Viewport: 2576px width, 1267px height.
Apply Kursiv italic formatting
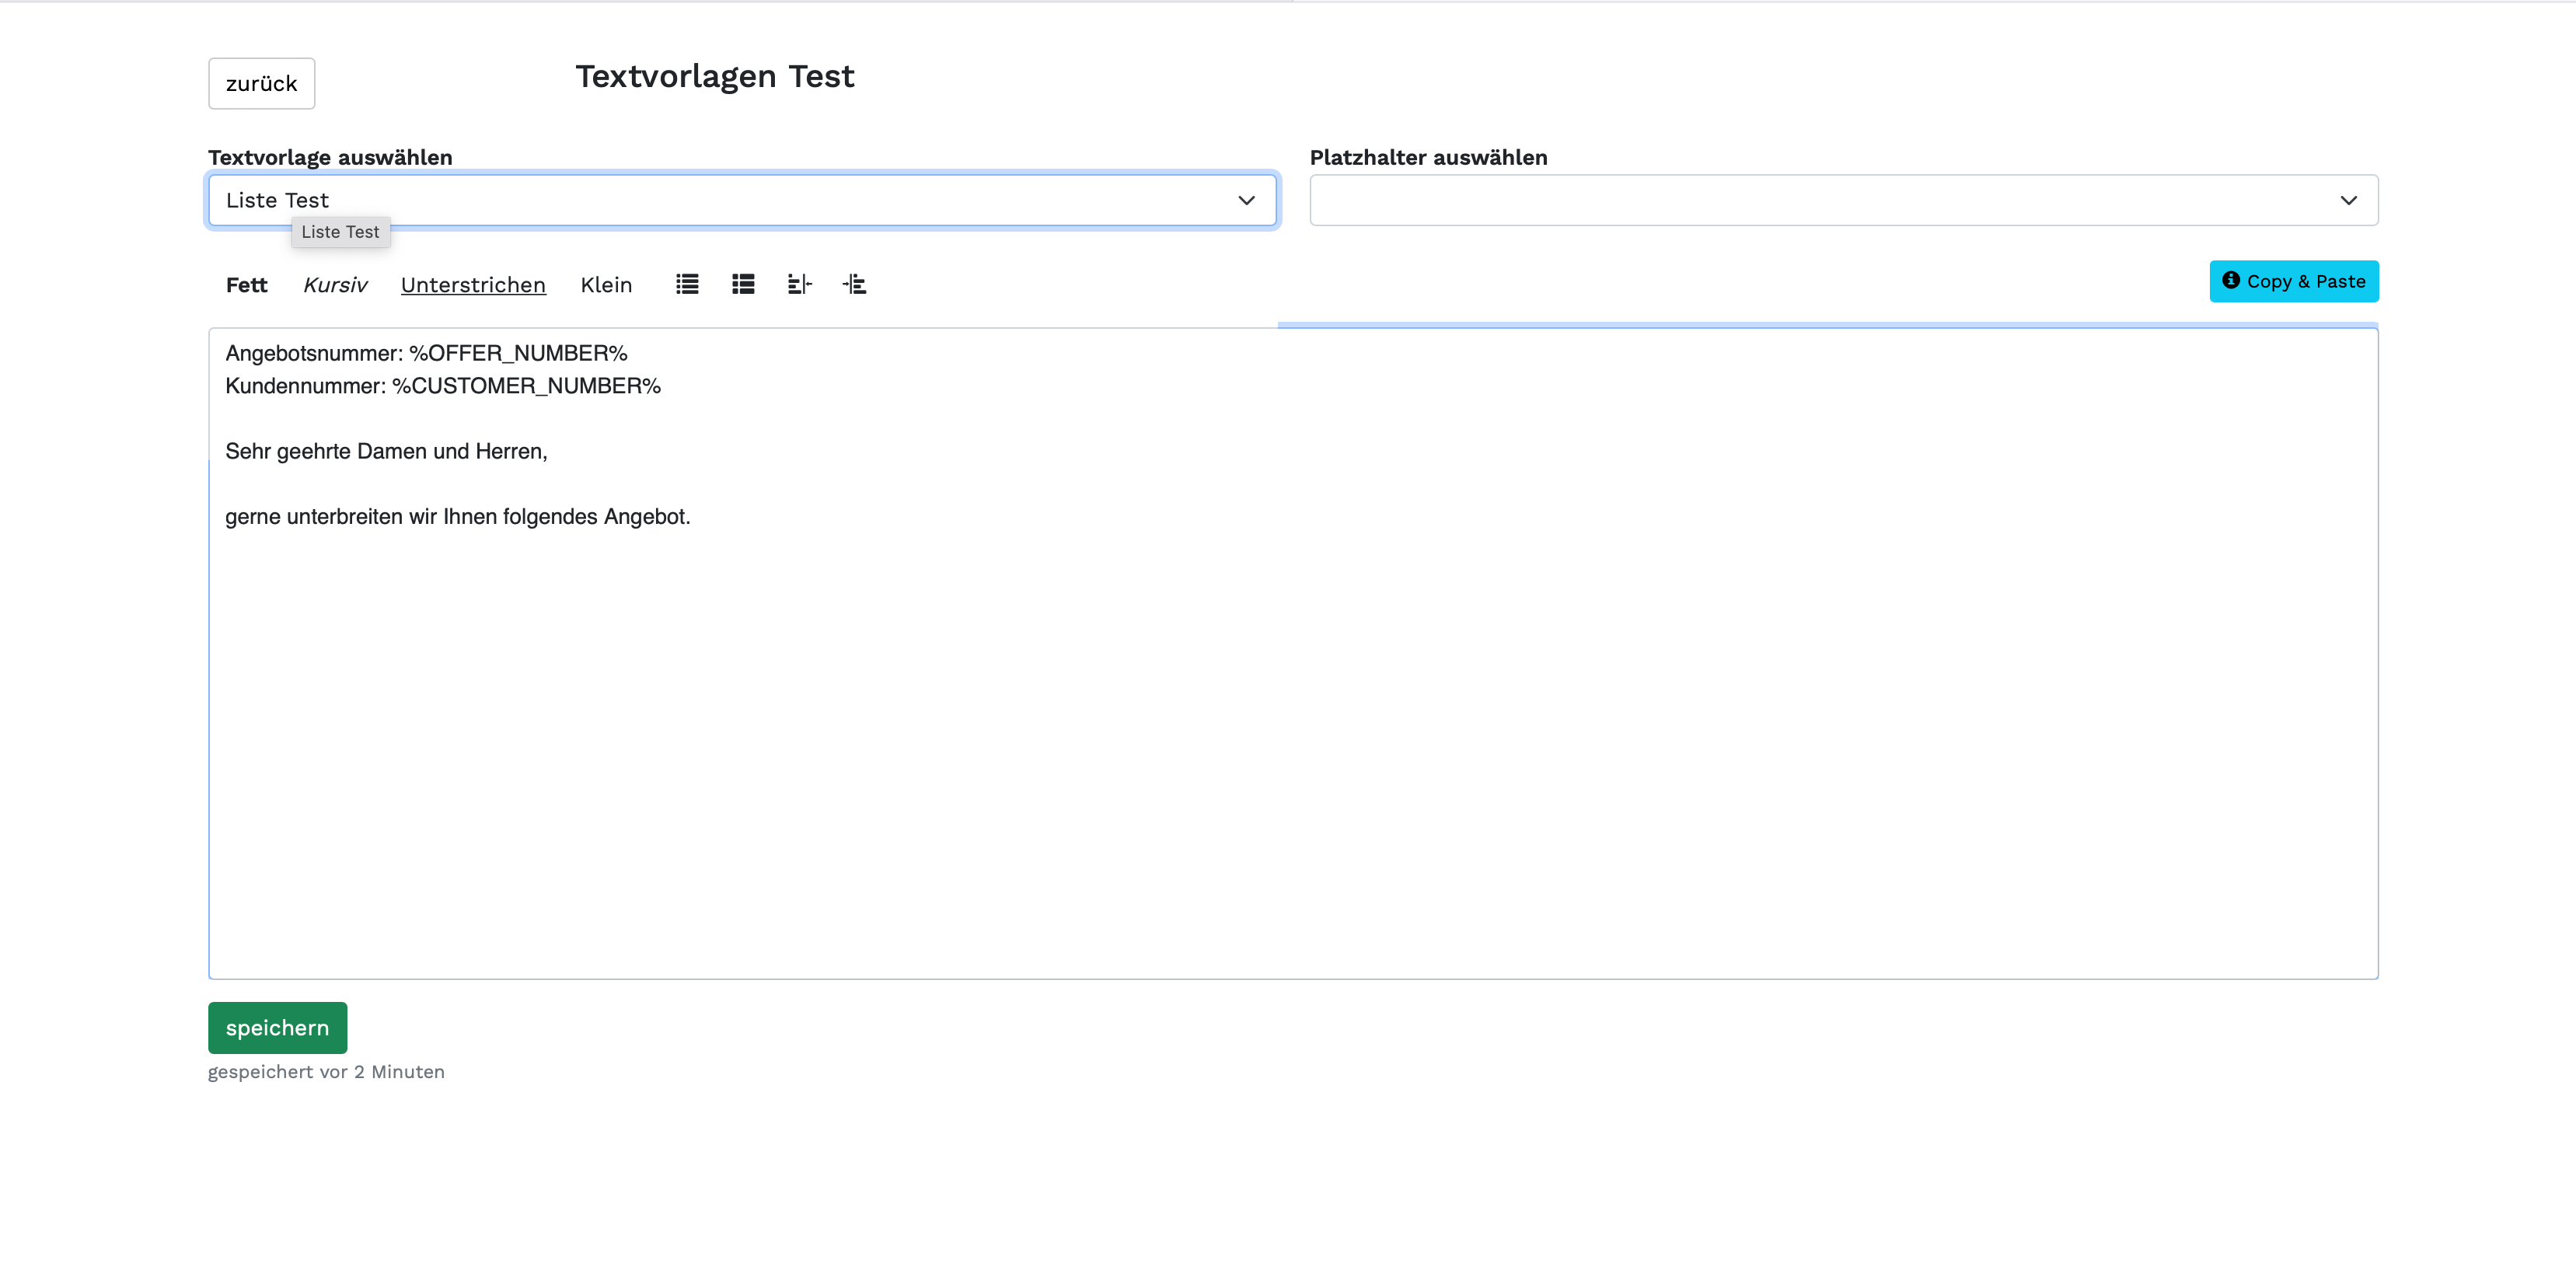coord(335,285)
